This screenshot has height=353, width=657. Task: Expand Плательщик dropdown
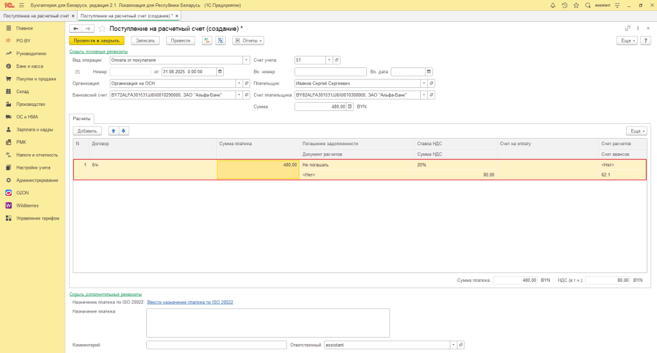click(x=423, y=83)
